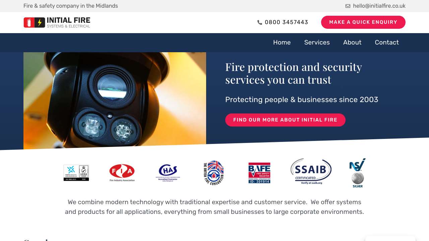
Task: Email hello@initialfire.co.uk link
Action: (379, 6)
